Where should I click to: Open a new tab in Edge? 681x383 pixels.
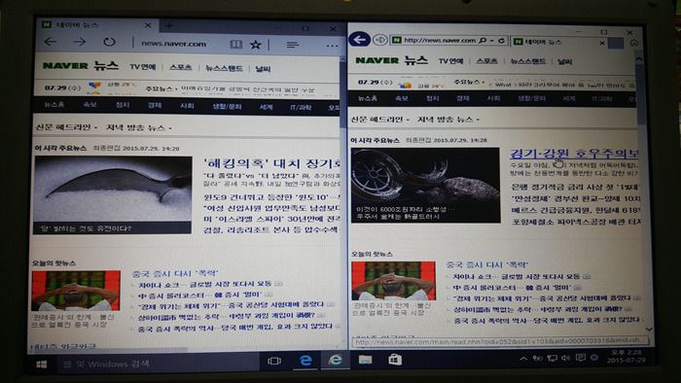point(169,26)
